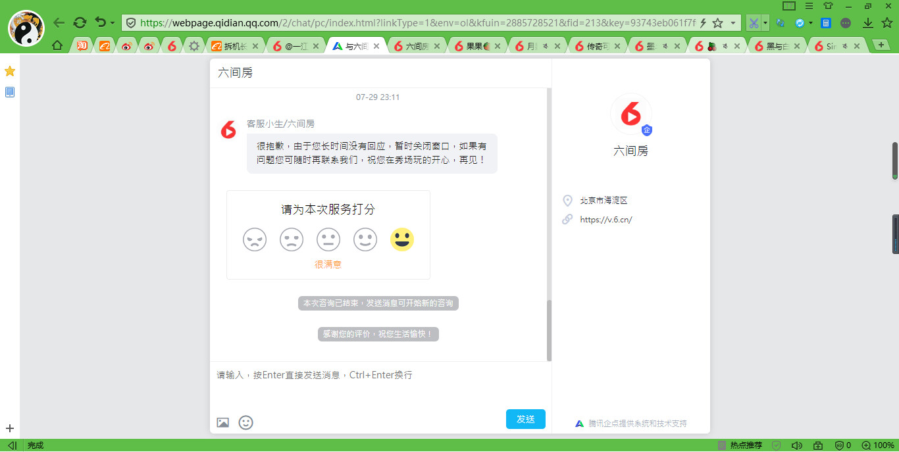Open the downloads arrow icon
Screen dimensions: 899x452
(x=868, y=23)
